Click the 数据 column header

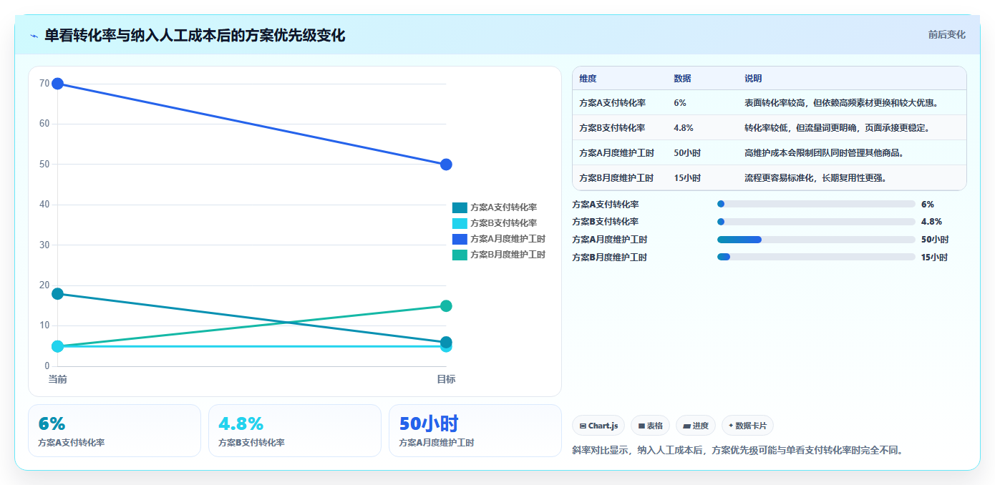point(682,79)
